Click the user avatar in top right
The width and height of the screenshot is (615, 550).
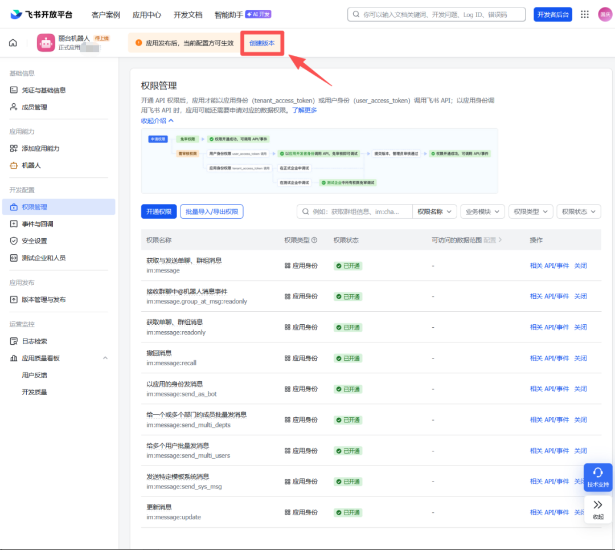605,14
